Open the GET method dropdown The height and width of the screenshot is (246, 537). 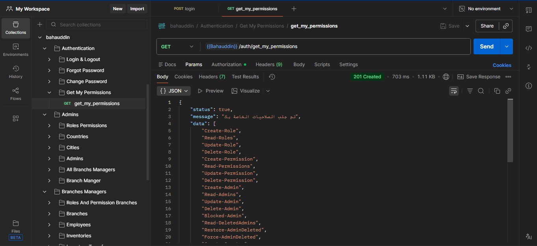click(177, 46)
